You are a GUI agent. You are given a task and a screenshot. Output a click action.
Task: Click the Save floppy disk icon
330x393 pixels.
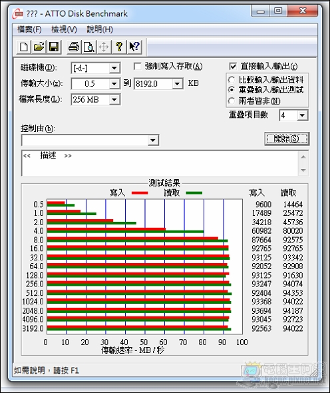(54, 47)
